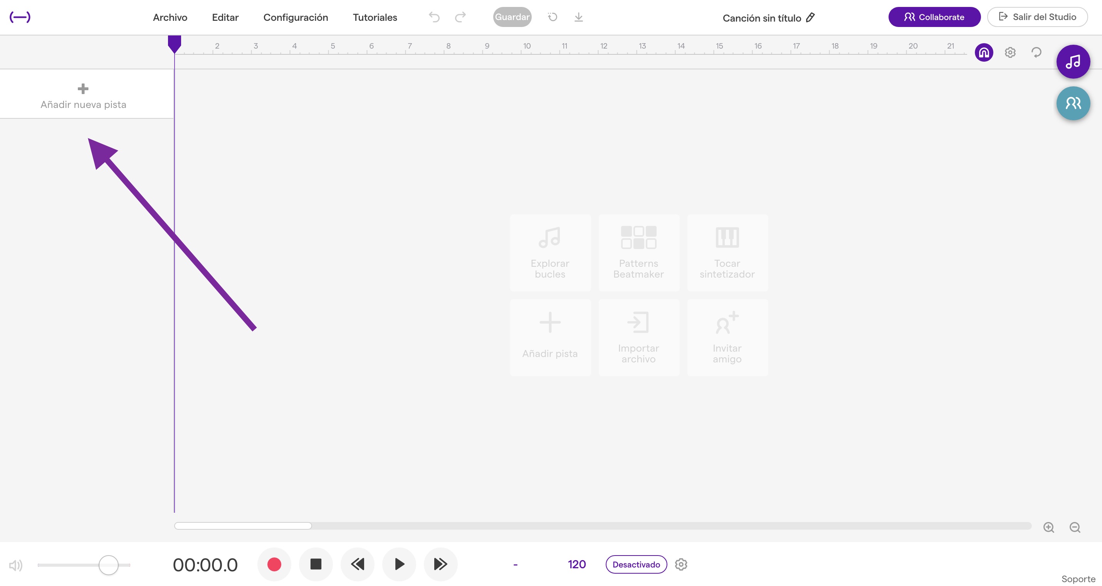Click the zoom in magnifier
Viewport: 1102px width, 586px height.
(x=1048, y=527)
